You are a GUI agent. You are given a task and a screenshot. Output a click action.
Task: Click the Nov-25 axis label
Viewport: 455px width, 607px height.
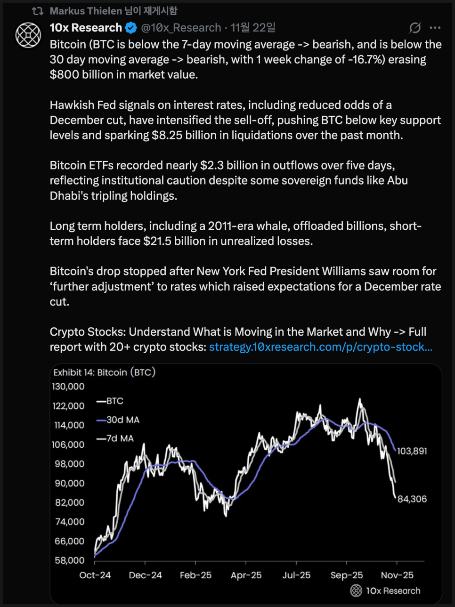point(397,575)
